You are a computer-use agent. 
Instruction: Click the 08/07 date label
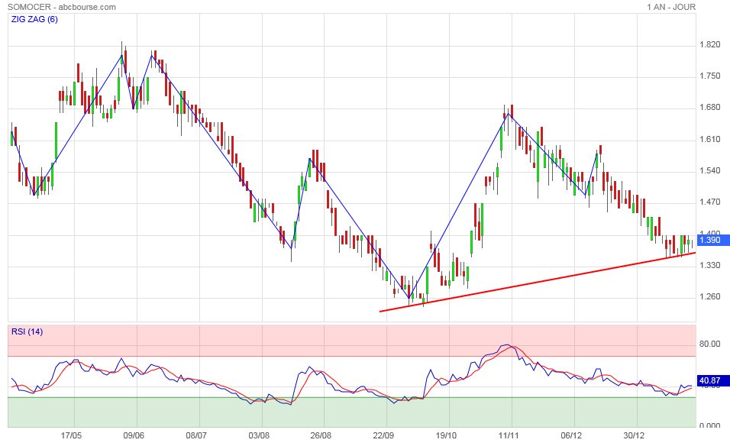(x=196, y=435)
